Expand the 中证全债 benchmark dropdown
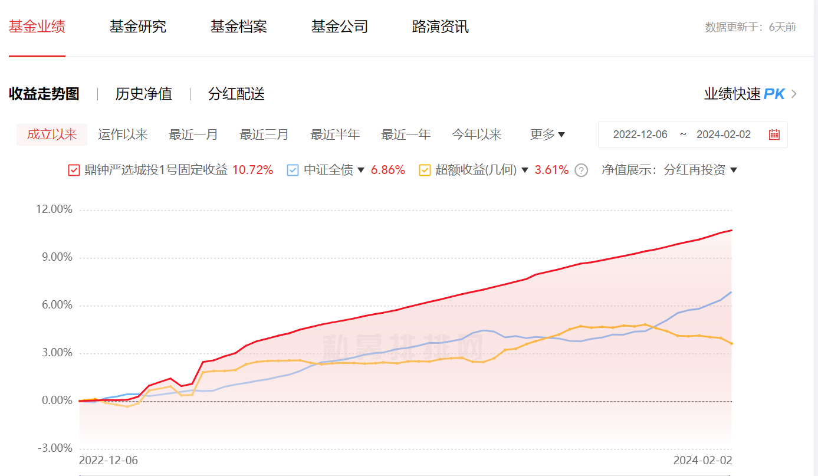This screenshot has height=476, width=818. [x=361, y=170]
